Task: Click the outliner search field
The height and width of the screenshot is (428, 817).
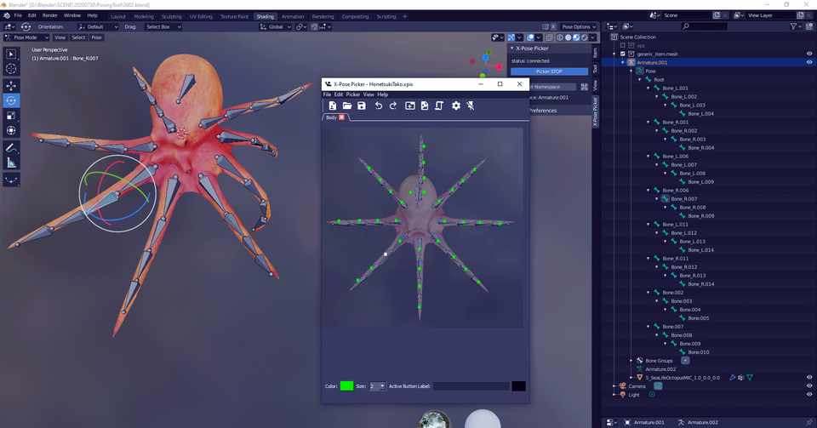Action: coord(705,26)
